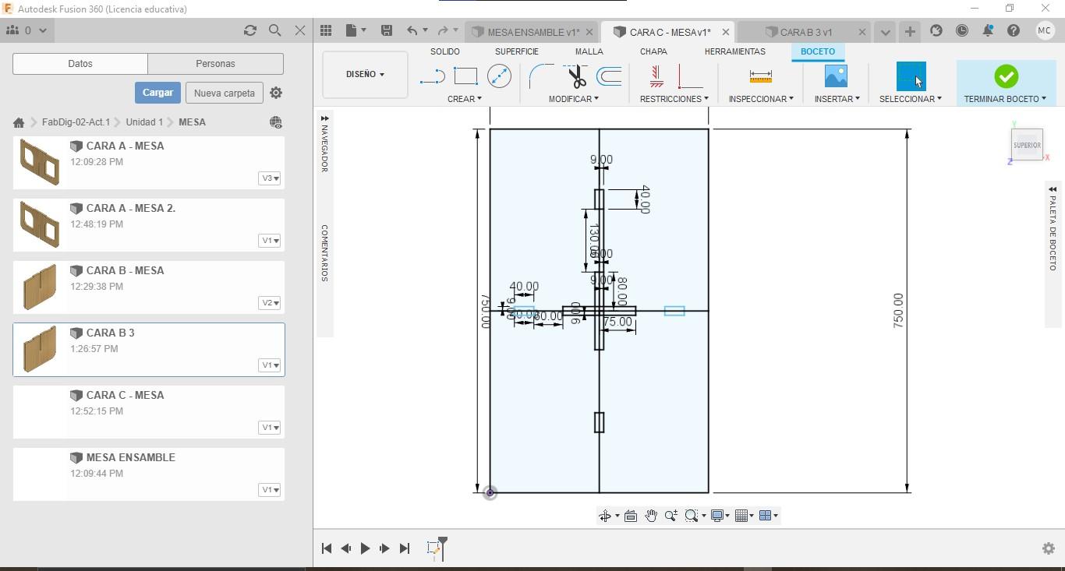Click the Nueva carpeta button
Viewport: 1065px width, 571px height.
pos(225,93)
